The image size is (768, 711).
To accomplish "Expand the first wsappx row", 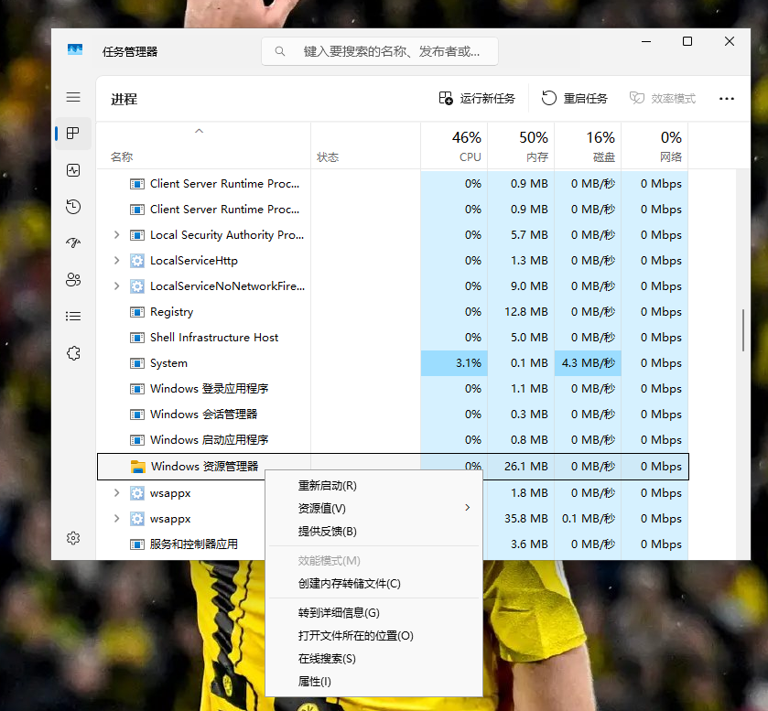I will (116, 492).
